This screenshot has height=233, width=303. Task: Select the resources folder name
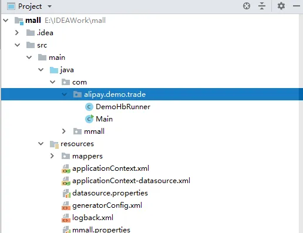(77, 144)
